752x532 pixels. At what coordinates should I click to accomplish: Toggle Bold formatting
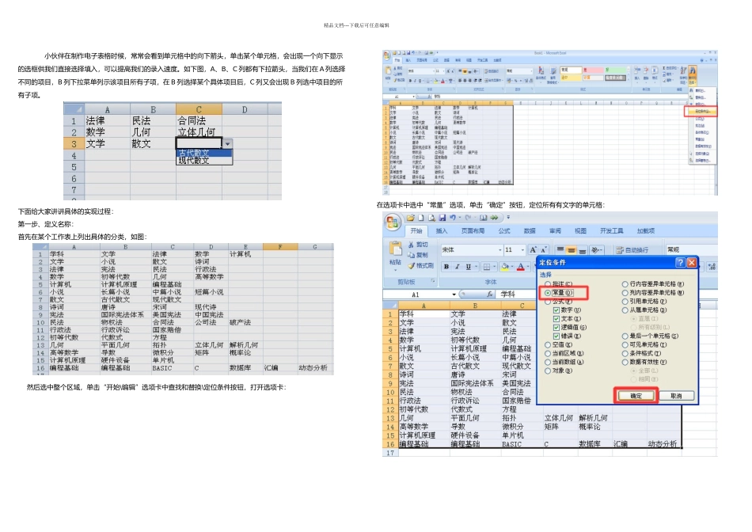pyautogui.click(x=446, y=267)
